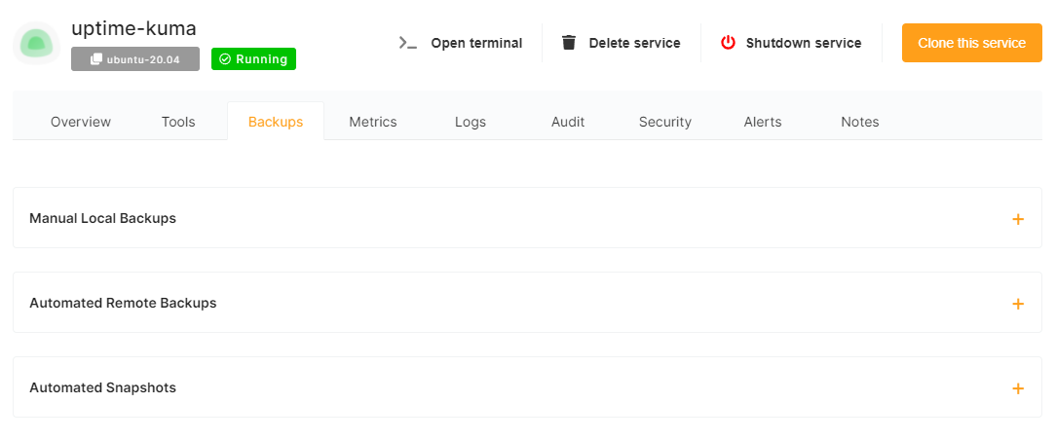This screenshot has width=1056, height=440.
Task: Click the green Running status badge
Action: point(253,59)
